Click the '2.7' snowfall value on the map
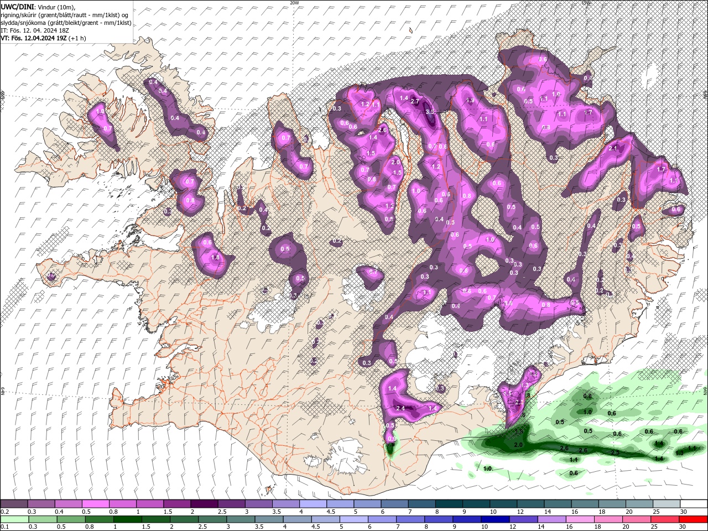The image size is (708, 531). point(415,101)
